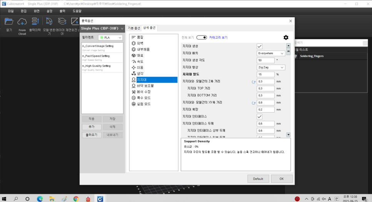This screenshot has width=372, height=202.
Task: Open the 편집 menu
Action: click(23, 11)
